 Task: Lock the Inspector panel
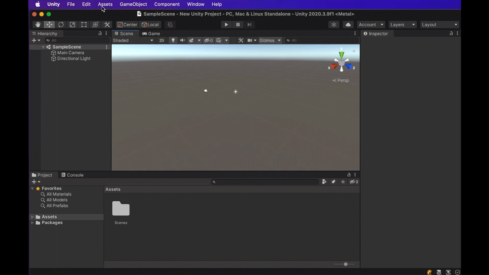point(451,34)
